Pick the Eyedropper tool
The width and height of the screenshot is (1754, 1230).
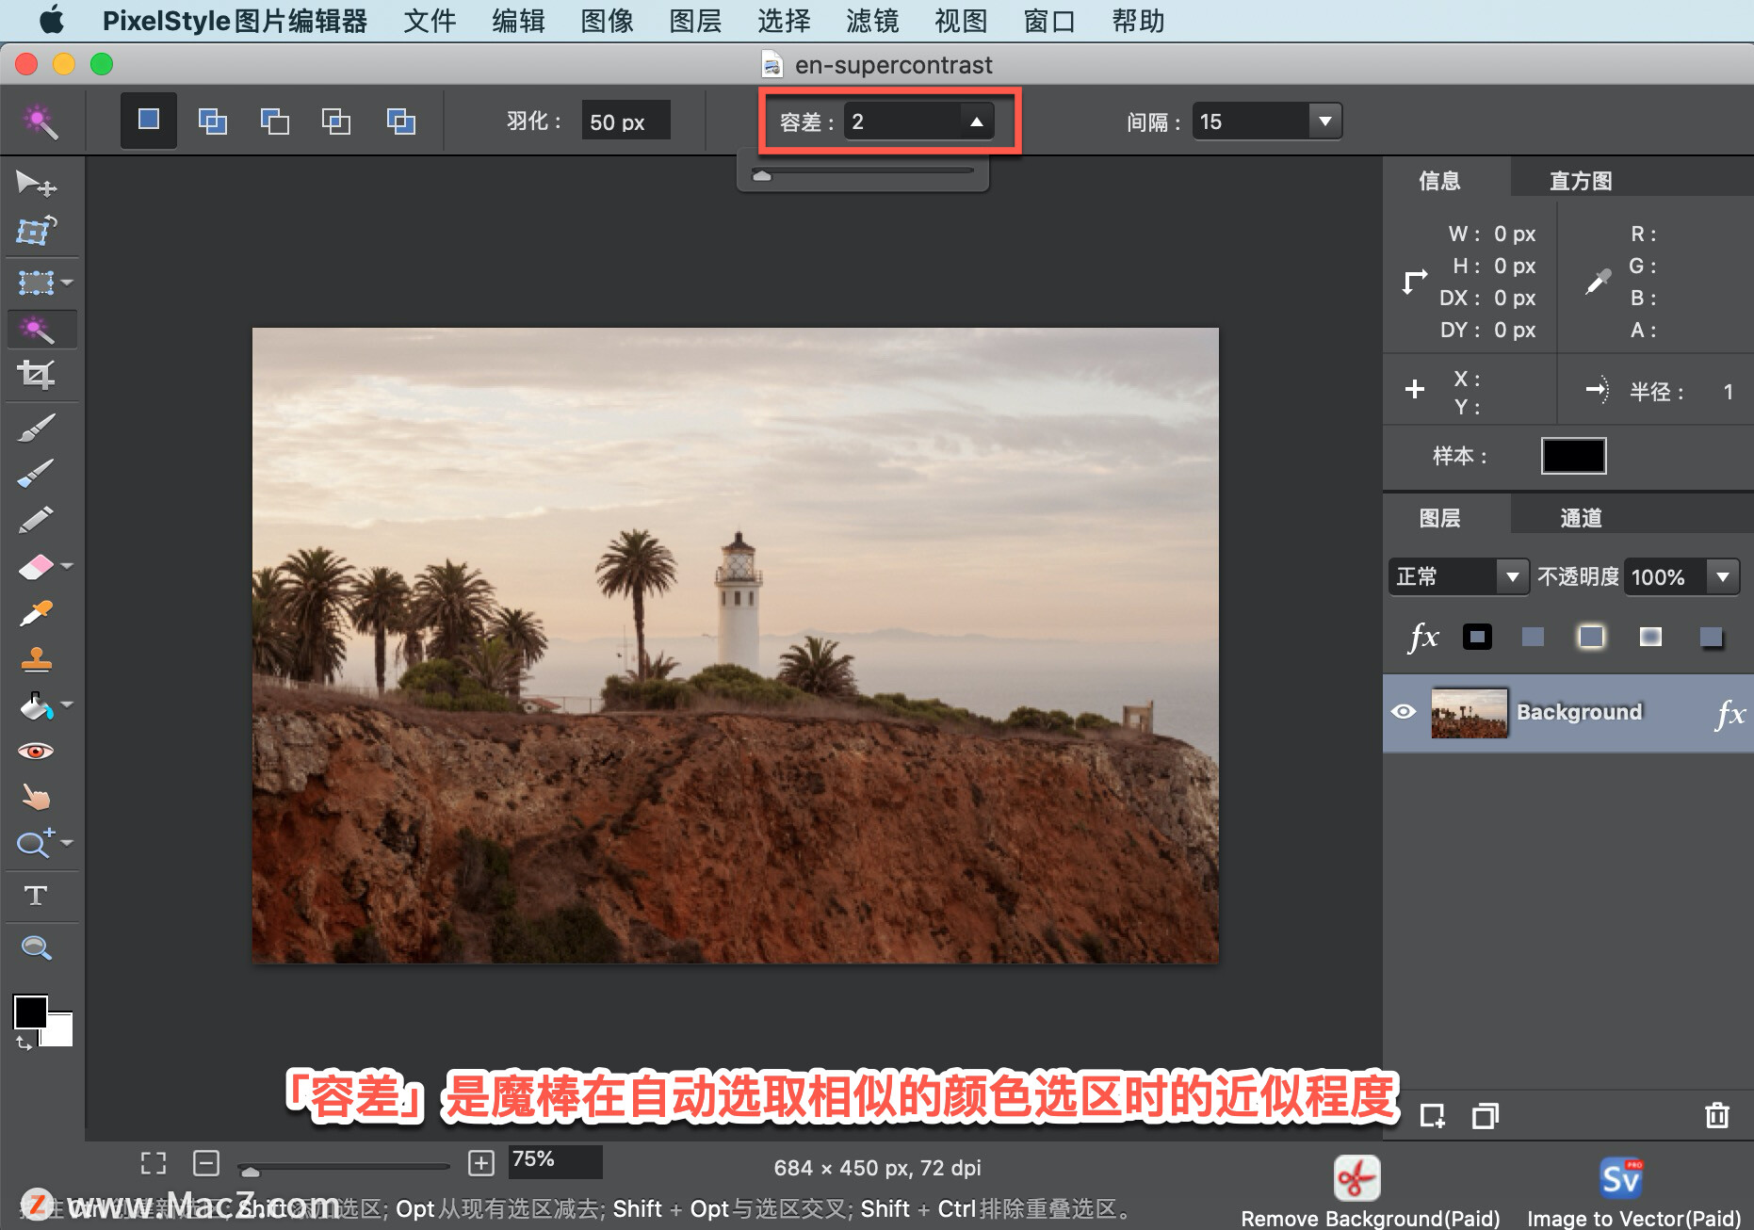click(x=36, y=613)
